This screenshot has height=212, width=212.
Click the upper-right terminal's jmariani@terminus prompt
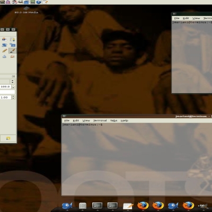192,22
